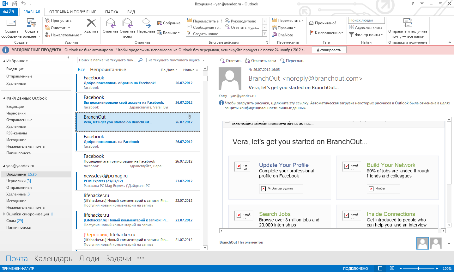
Task: Open the Search Jobs link in email
Action: 275,214
